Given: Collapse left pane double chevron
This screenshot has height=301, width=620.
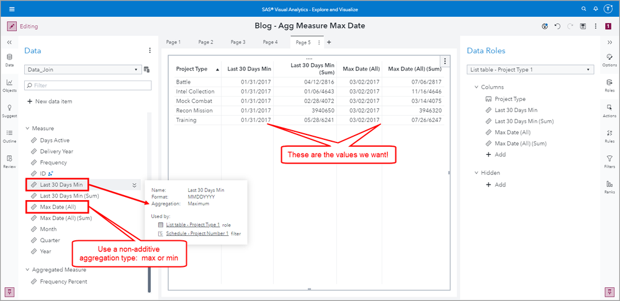Looking at the screenshot, I should (x=9, y=42).
